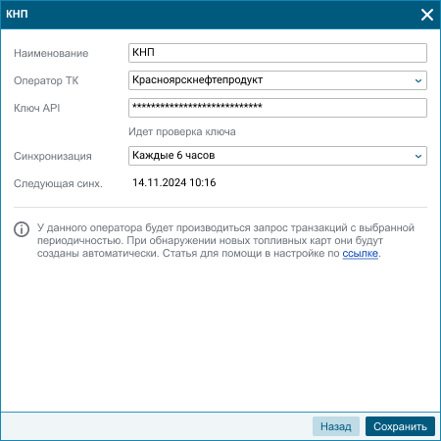Click the Наименование field label
This screenshot has width=441, height=441.
click(x=51, y=53)
